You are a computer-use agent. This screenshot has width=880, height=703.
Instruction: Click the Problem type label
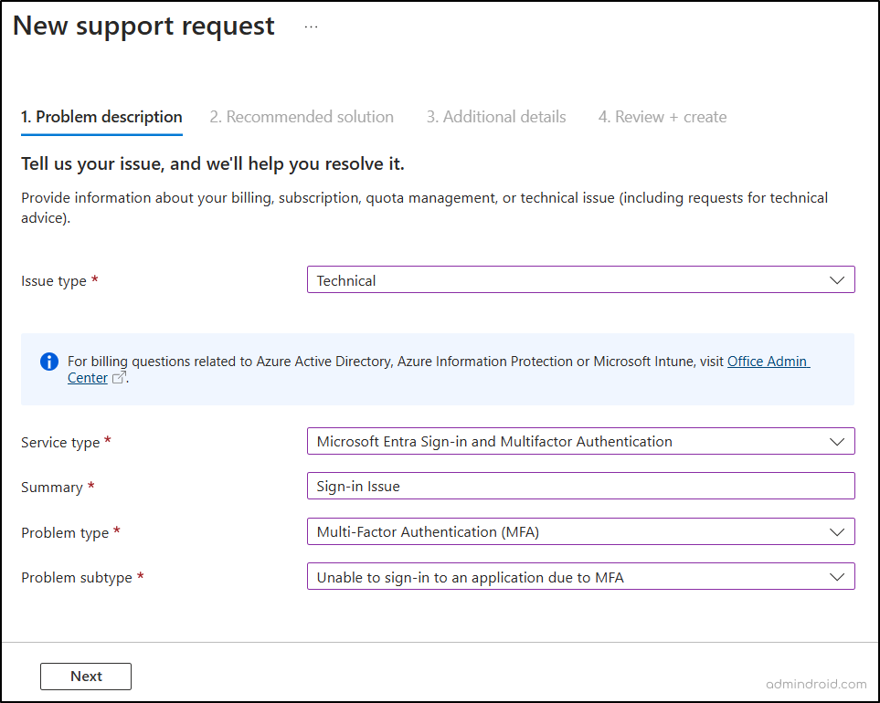click(x=65, y=532)
